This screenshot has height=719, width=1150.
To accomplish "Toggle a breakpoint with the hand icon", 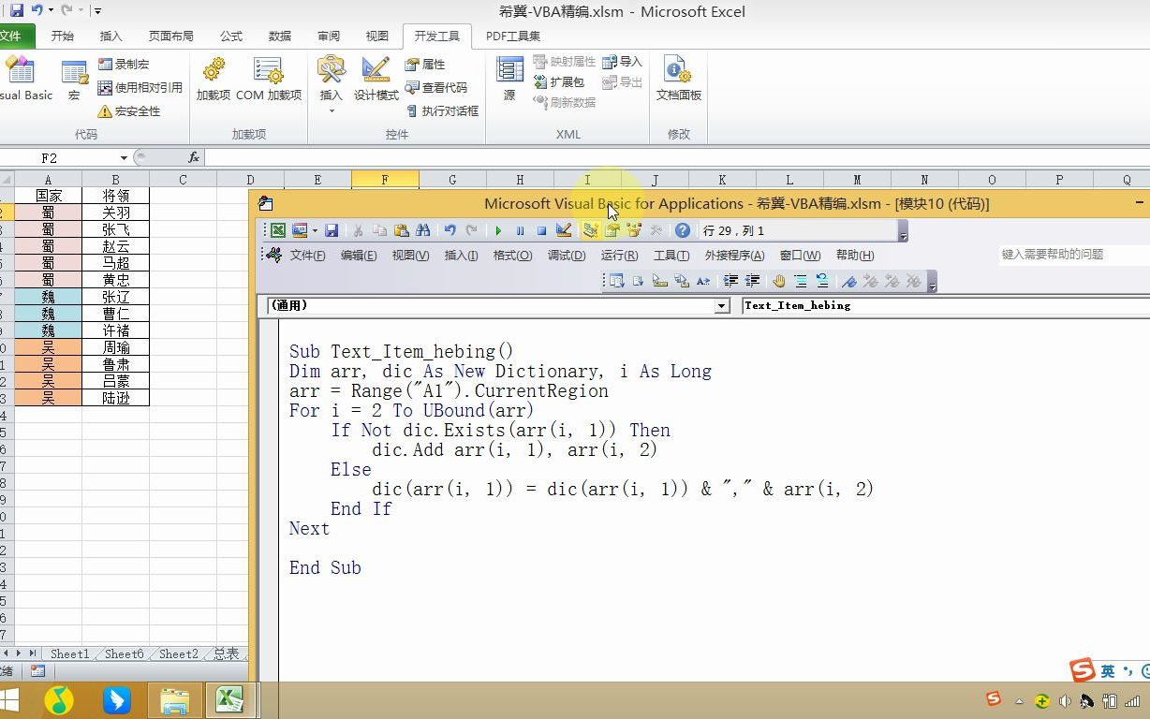I will tap(778, 281).
